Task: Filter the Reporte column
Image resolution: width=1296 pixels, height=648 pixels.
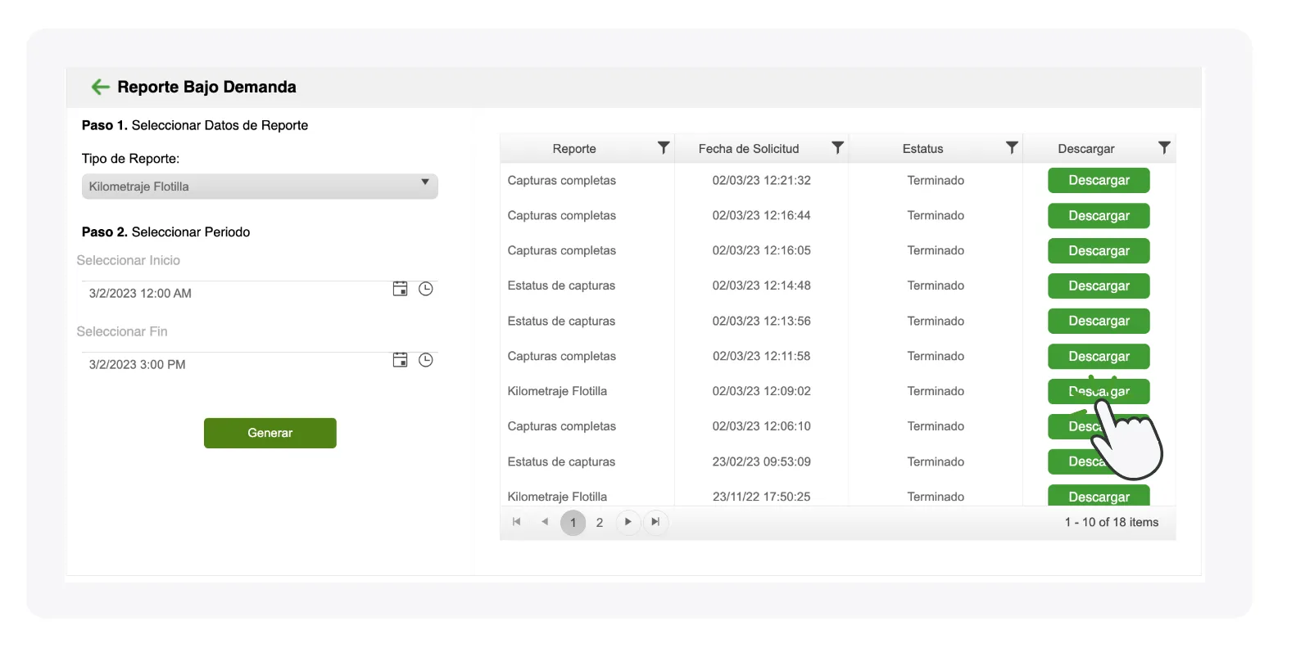Action: [664, 148]
